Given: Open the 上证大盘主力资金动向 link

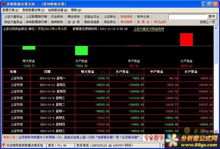Looking at the screenshot, I should 149,29.
